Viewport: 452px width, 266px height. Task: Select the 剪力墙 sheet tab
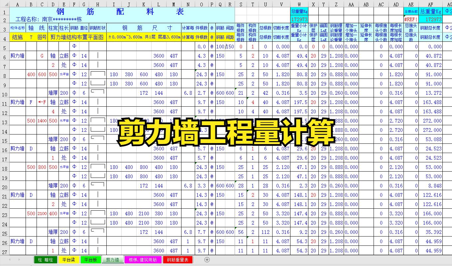point(112,260)
